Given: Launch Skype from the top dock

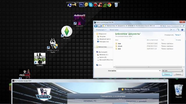Looking at the screenshot, I should (91, 5).
